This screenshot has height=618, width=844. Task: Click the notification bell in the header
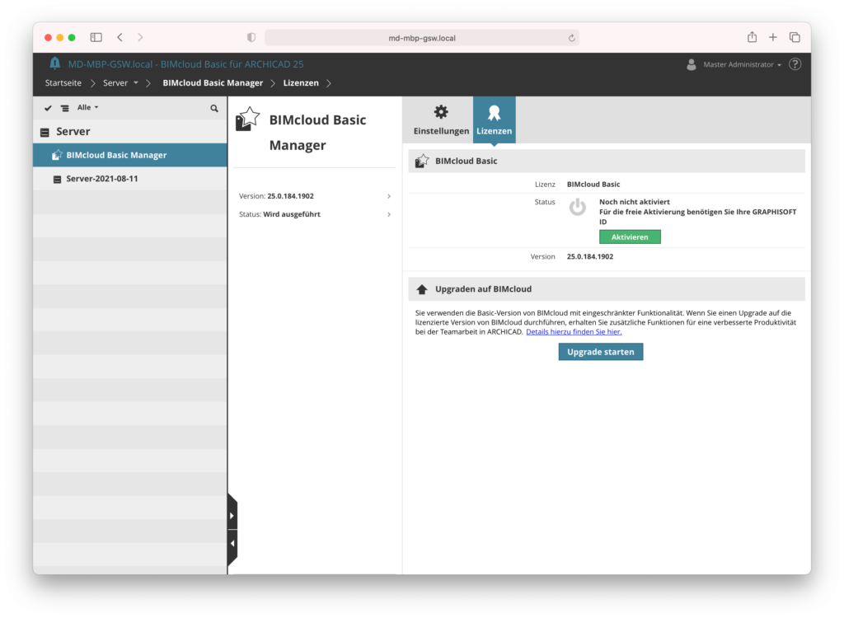[x=54, y=63]
